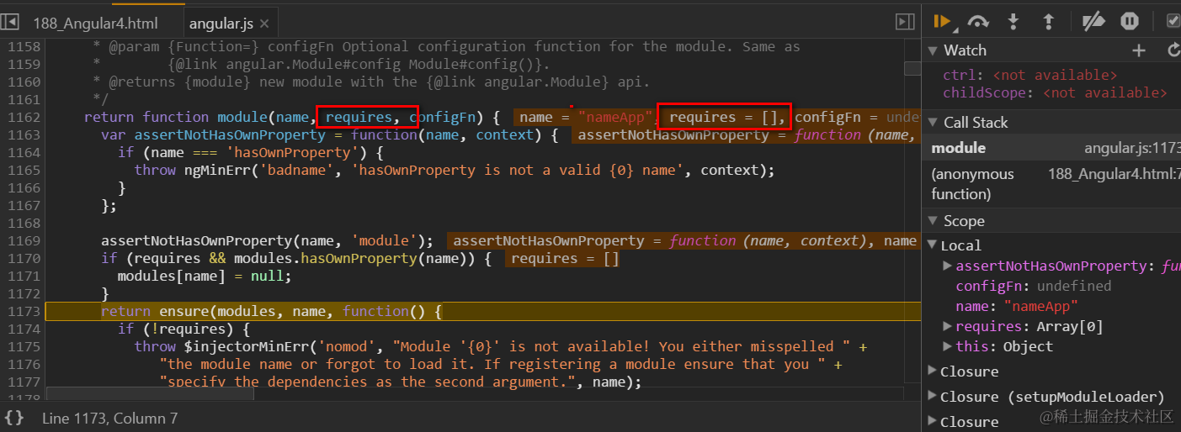The width and height of the screenshot is (1181, 432).
Task: Add a new watch expression
Action: (1139, 50)
